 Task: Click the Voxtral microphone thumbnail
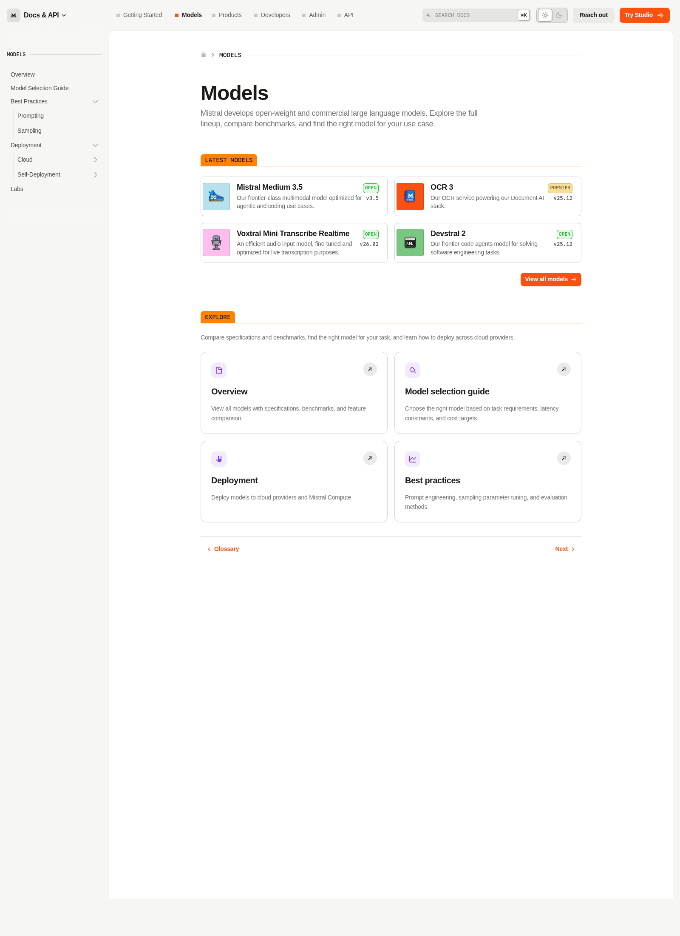(x=216, y=243)
